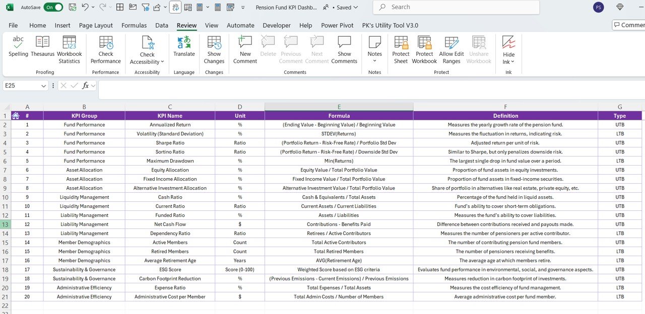The width and height of the screenshot is (645, 314).
Task: Toggle the AutoSave switch
Action: click(53, 8)
